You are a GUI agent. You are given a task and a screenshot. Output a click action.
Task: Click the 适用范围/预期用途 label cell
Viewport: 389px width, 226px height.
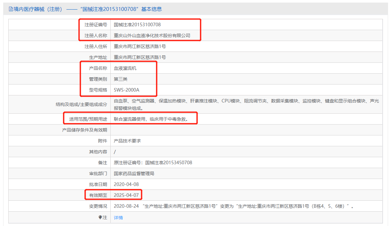pyautogui.click(x=88, y=119)
